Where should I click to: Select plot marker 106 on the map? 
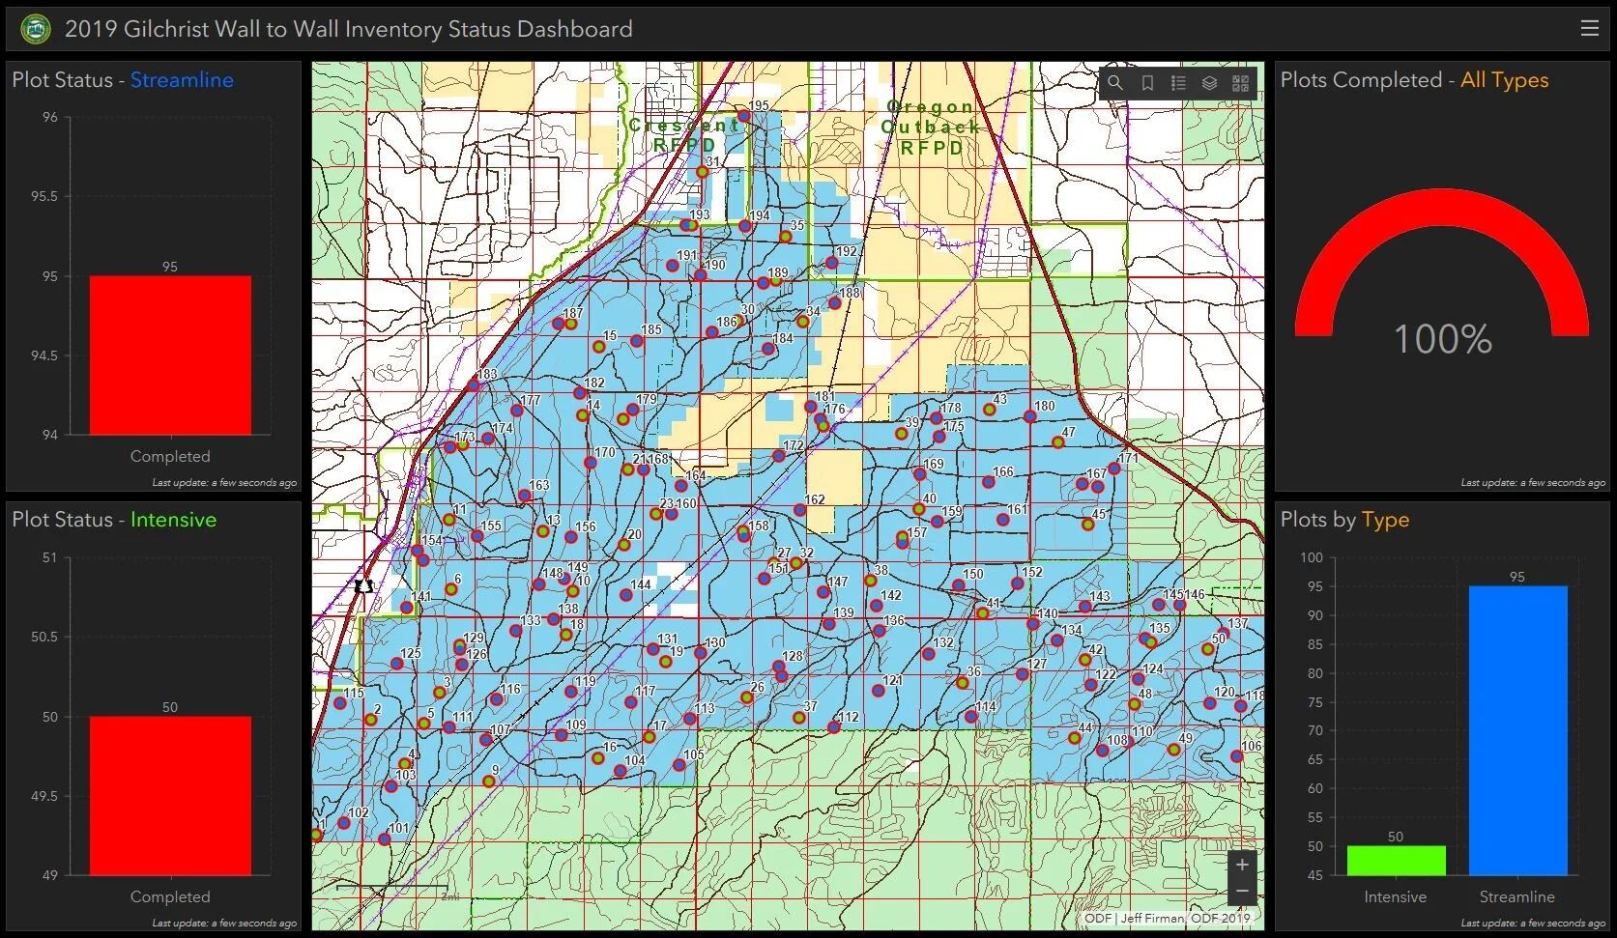pos(1237,756)
